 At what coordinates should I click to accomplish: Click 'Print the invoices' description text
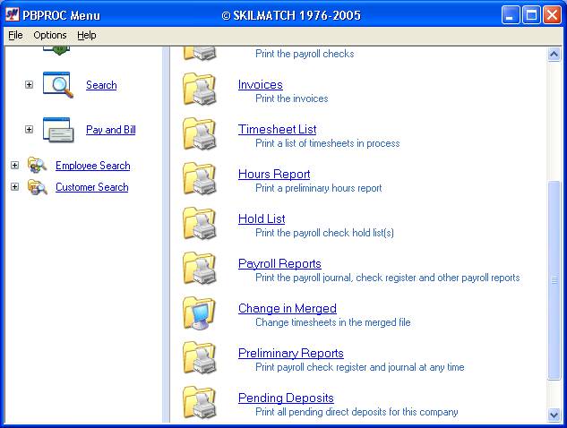click(291, 98)
